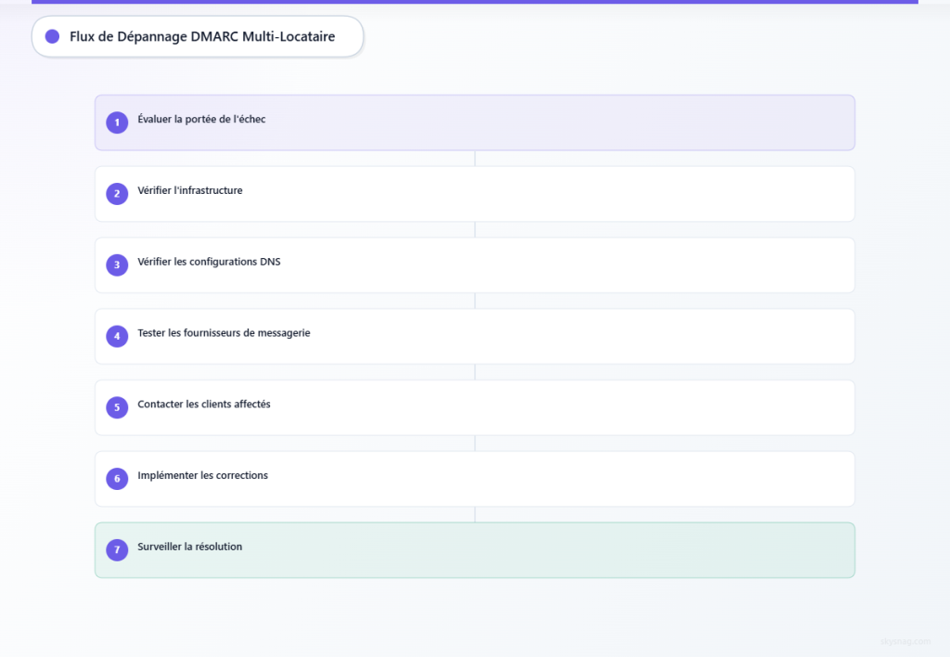Open the "Implémenter les corrections" step

point(202,476)
